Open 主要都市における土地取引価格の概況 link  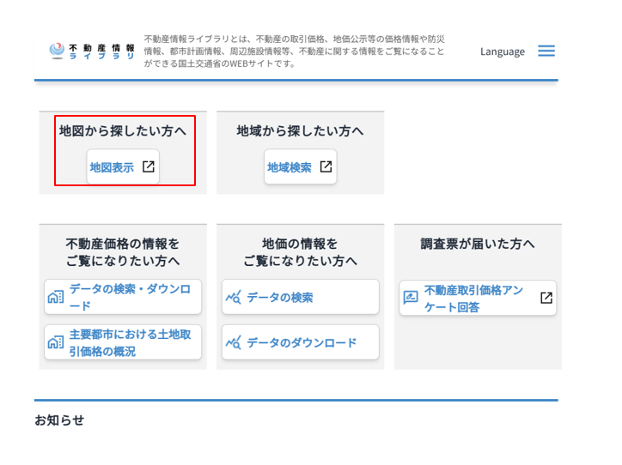[130, 342]
